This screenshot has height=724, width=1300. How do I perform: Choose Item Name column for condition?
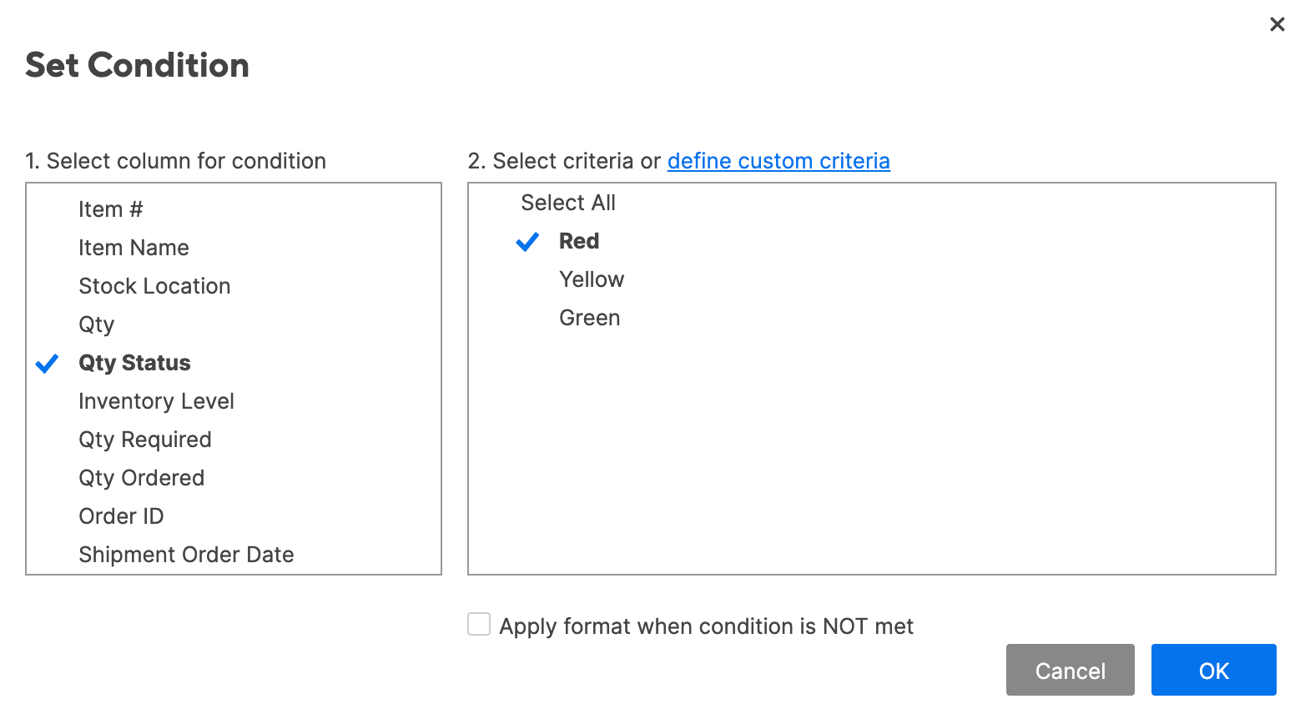134,248
